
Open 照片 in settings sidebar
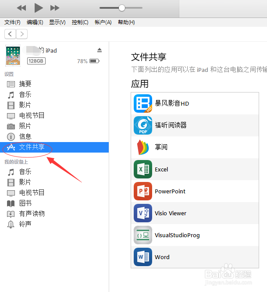click(54, 126)
